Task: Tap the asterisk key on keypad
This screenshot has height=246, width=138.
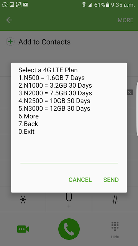Action: point(23,200)
